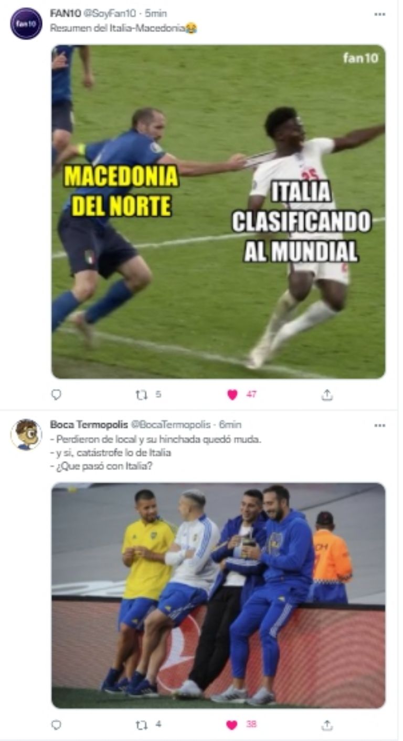Open the 5min timestamp on FAN10 tweet
Image resolution: width=403 pixels, height=741 pixels.
[x=156, y=14]
